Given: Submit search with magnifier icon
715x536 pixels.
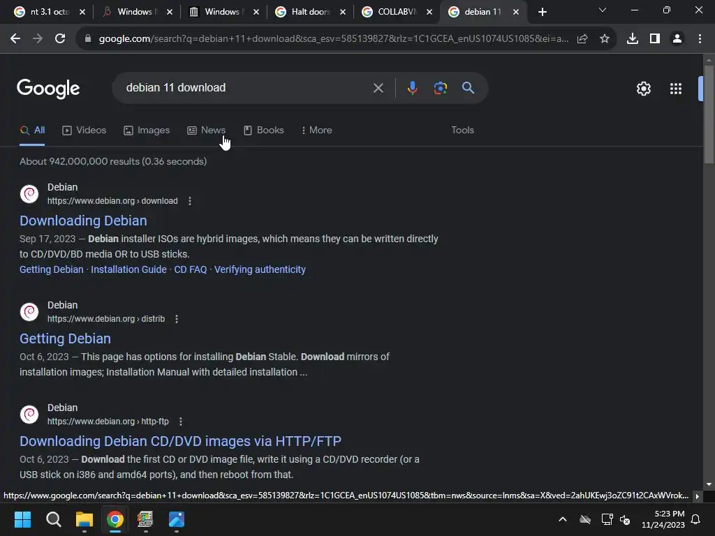Looking at the screenshot, I should 469,87.
